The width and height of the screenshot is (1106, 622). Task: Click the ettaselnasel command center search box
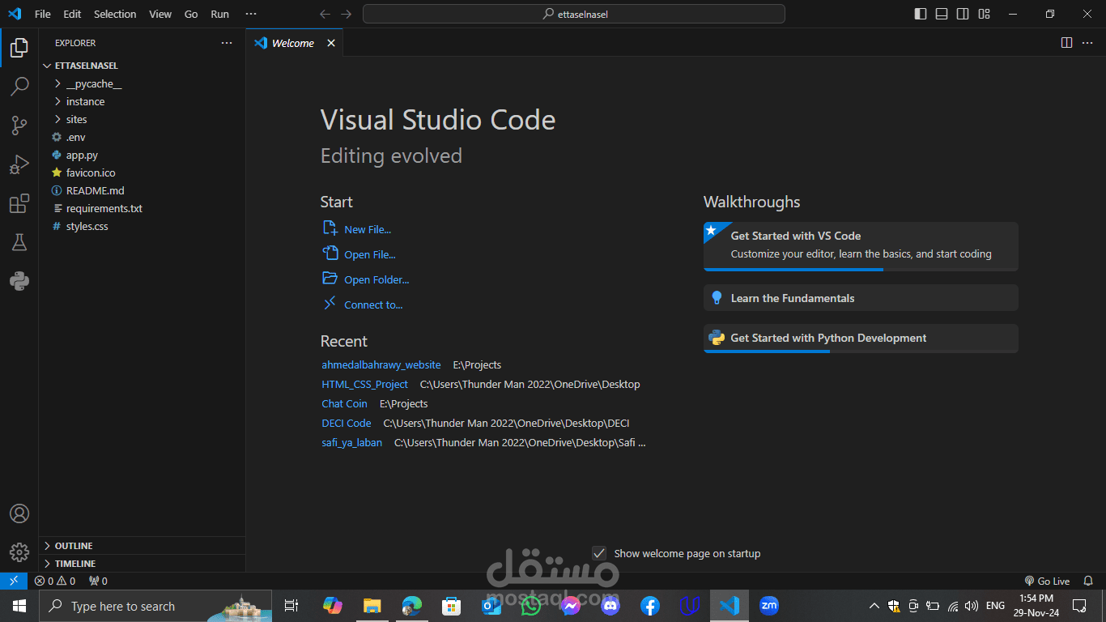[x=574, y=14]
